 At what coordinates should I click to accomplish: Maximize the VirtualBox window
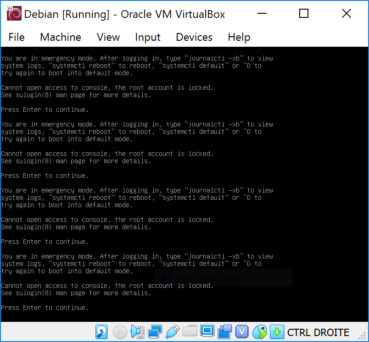tap(303, 13)
